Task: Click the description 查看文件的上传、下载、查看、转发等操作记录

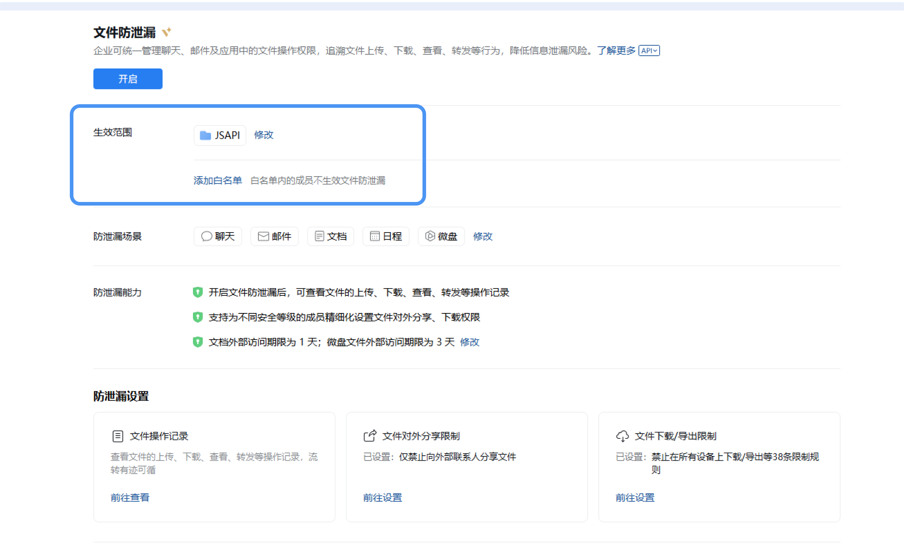Action: (x=214, y=463)
